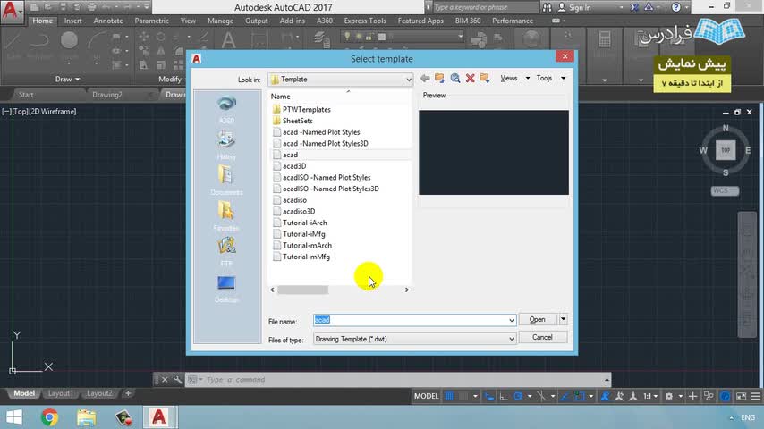764x429 pixels.
Task: Open Annotation scale 1:1 dropdown
Action: point(650,396)
